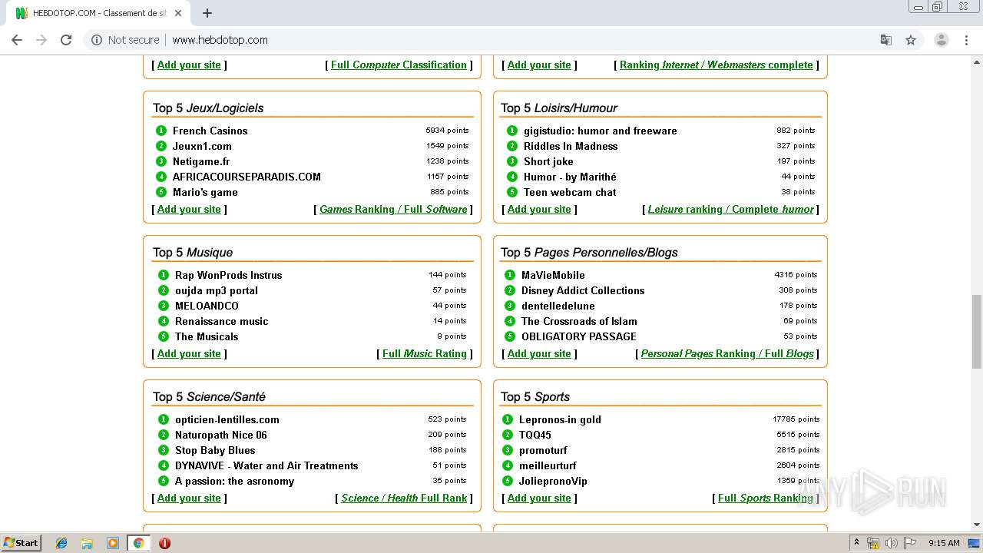Image resolution: width=983 pixels, height=553 pixels.
Task: Open the Disney Addict Collections entry
Action: pyautogui.click(x=583, y=290)
